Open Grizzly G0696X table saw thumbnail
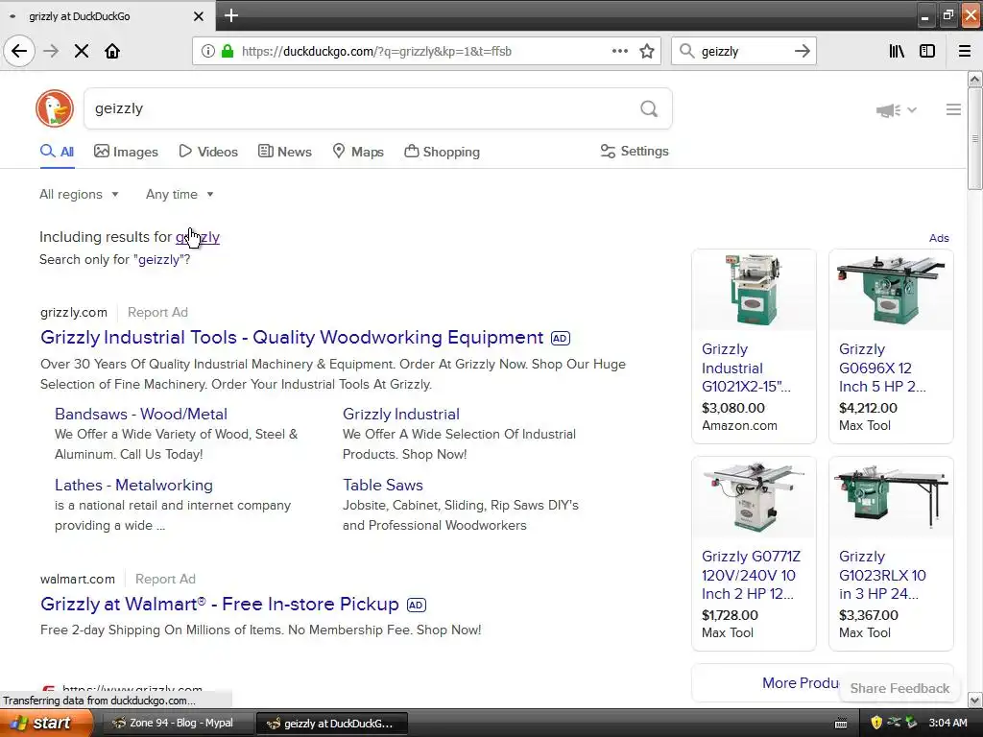Image resolution: width=983 pixels, height=737 pixels. 891,290
